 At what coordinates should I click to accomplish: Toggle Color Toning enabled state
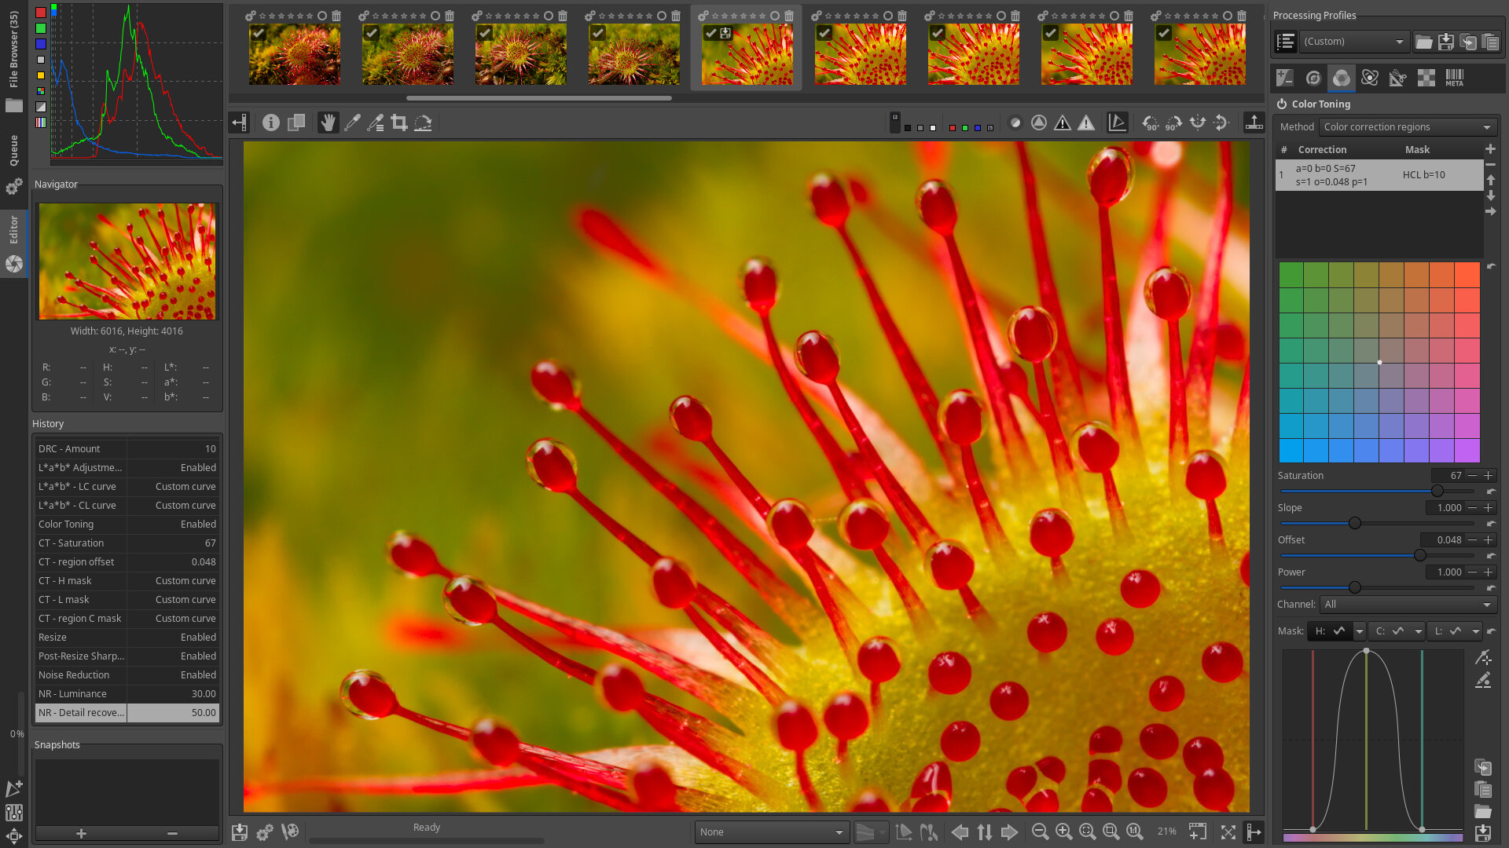pyautogui.click(x=1283, y=104)
